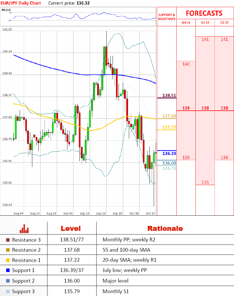Click the Sep 01 date axis label
Screen dimensions: 234x296
click(68, 213)
